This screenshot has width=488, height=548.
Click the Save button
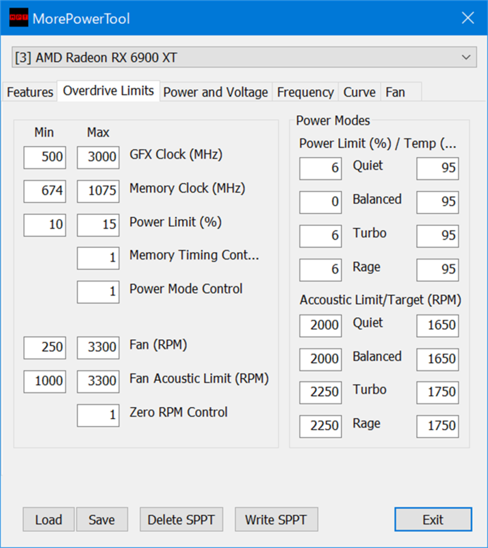tap(102, 520)
